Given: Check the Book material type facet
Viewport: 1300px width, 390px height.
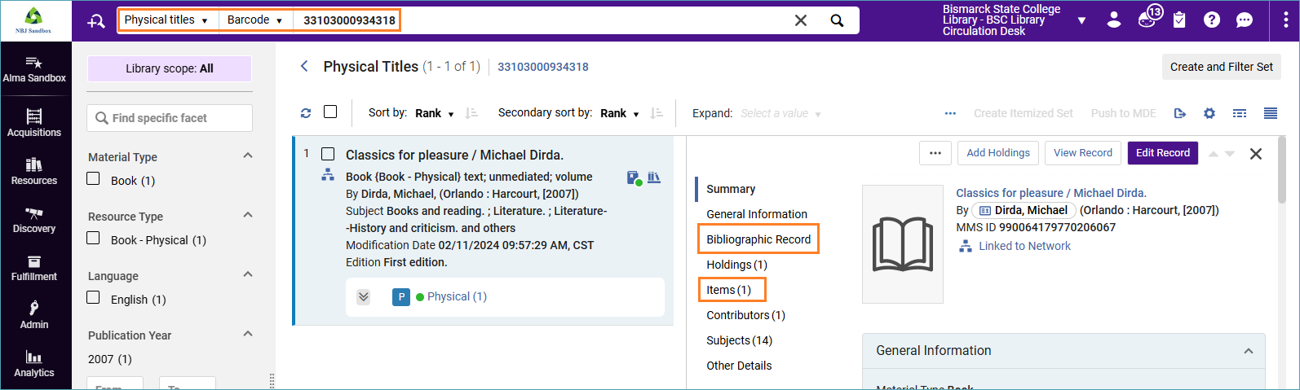Looking at the screenshot, I should 94,179.
